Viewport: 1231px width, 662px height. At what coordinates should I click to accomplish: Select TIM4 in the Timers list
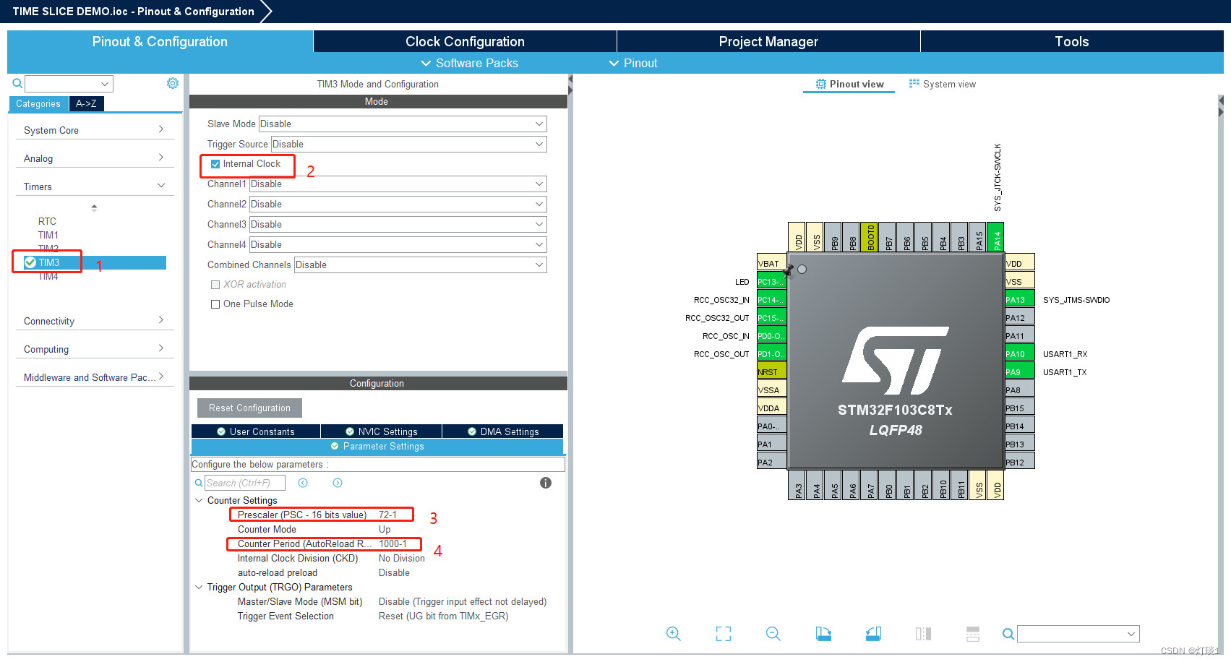click(x=48, y=276)
